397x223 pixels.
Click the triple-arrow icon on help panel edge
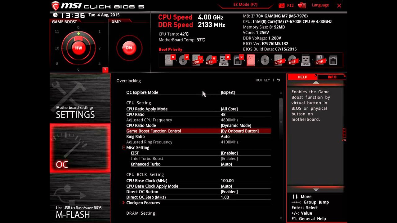tap(344, 140)
